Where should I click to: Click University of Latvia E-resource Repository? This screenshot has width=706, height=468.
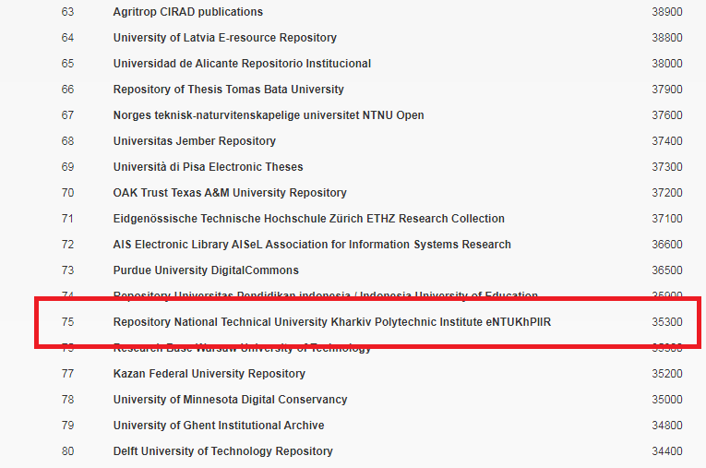pos(224,38)
